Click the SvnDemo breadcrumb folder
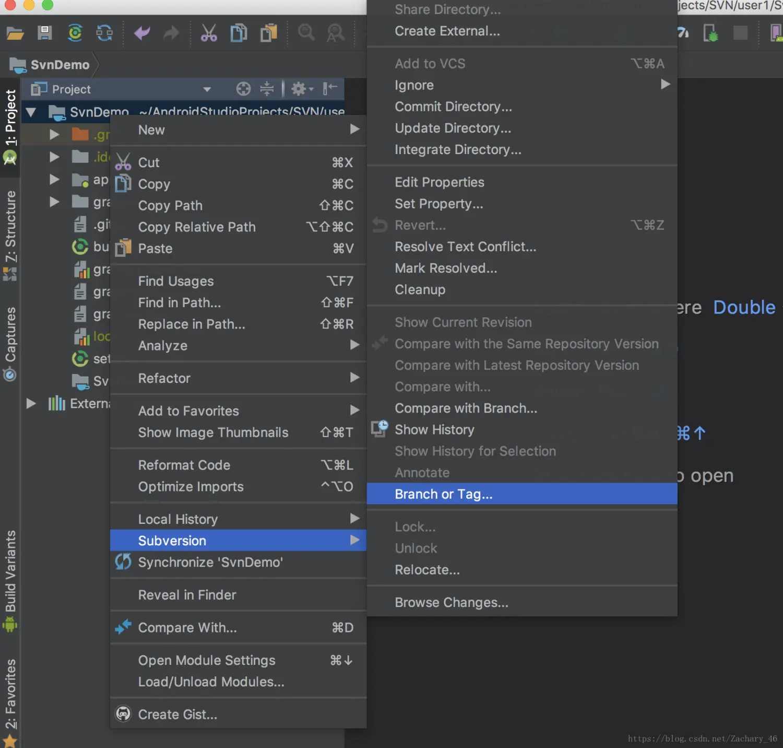The image size is (783, 748). click(50, 65)
